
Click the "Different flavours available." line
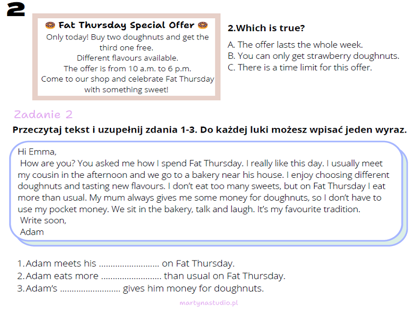(x=127, y=58)
